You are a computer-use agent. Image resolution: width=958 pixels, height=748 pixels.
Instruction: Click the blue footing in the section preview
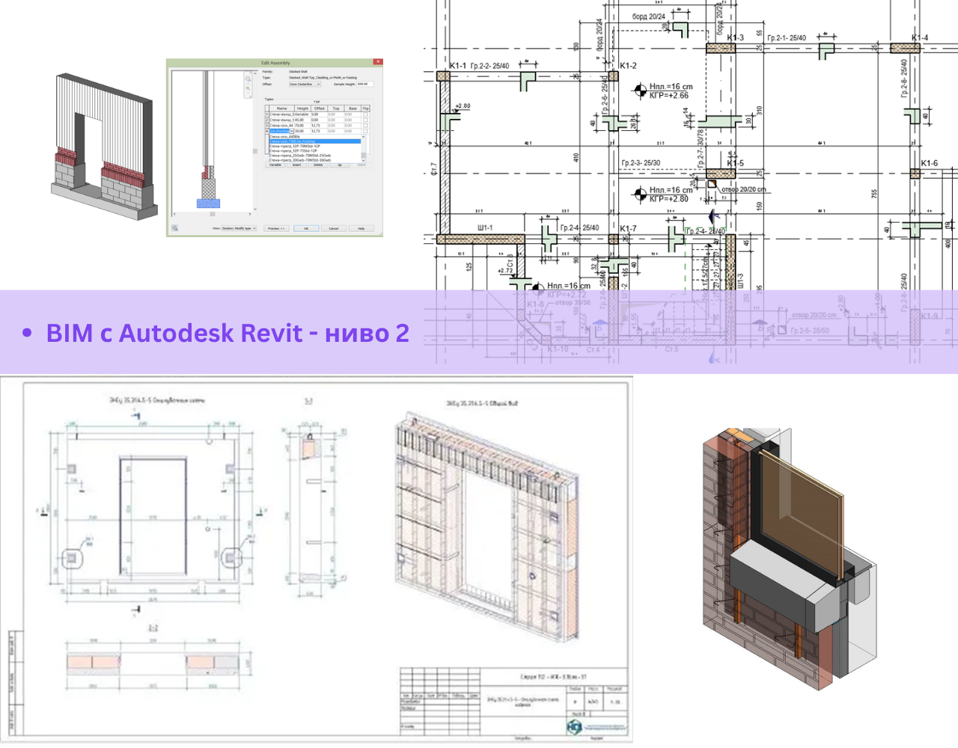[x=208, y=203]
